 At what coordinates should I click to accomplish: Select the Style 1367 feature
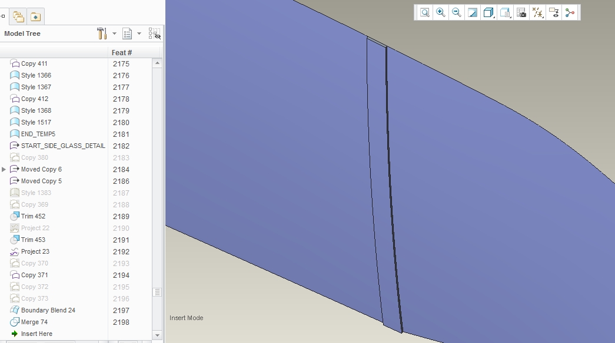[x=36, y=87]
